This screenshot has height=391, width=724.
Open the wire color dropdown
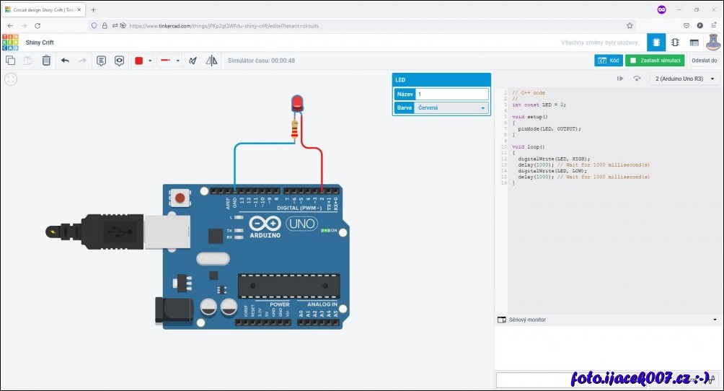click(150, 61)
